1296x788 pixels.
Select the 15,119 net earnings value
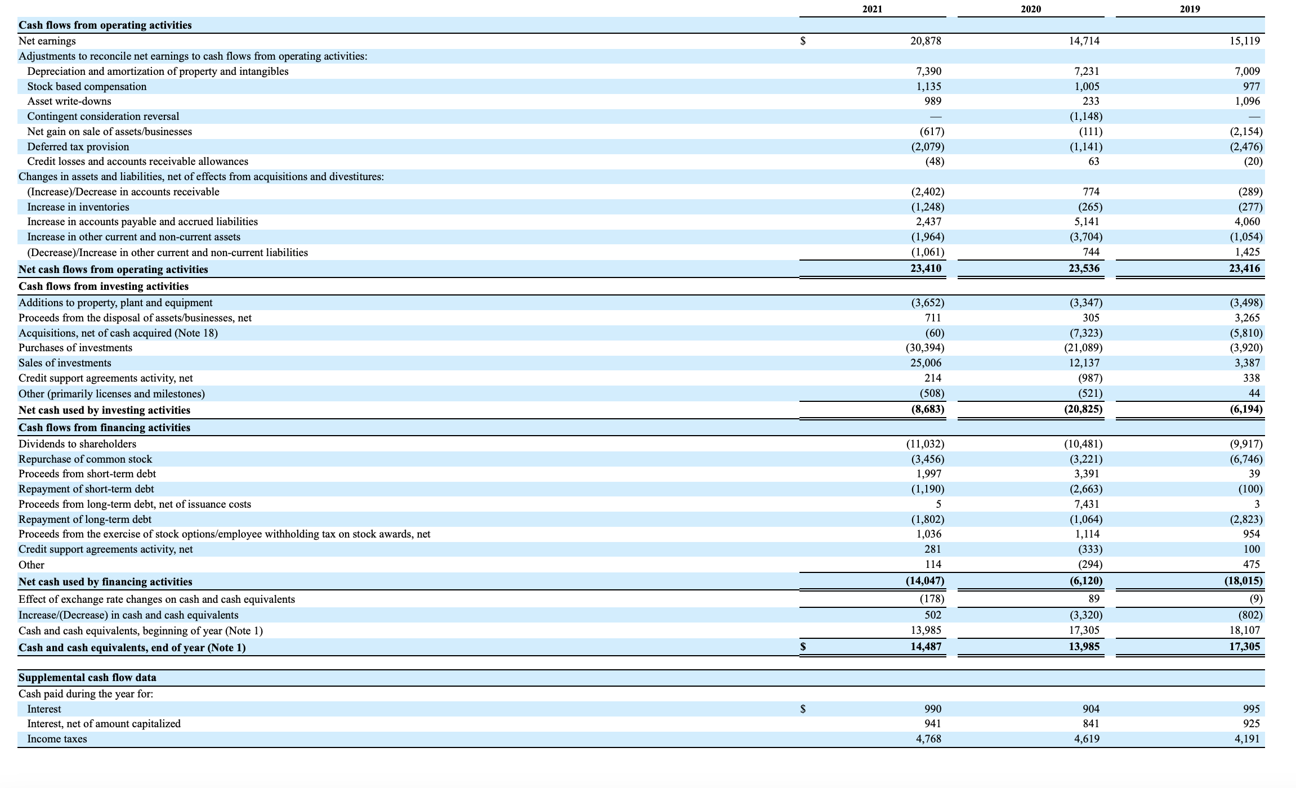1244,41
